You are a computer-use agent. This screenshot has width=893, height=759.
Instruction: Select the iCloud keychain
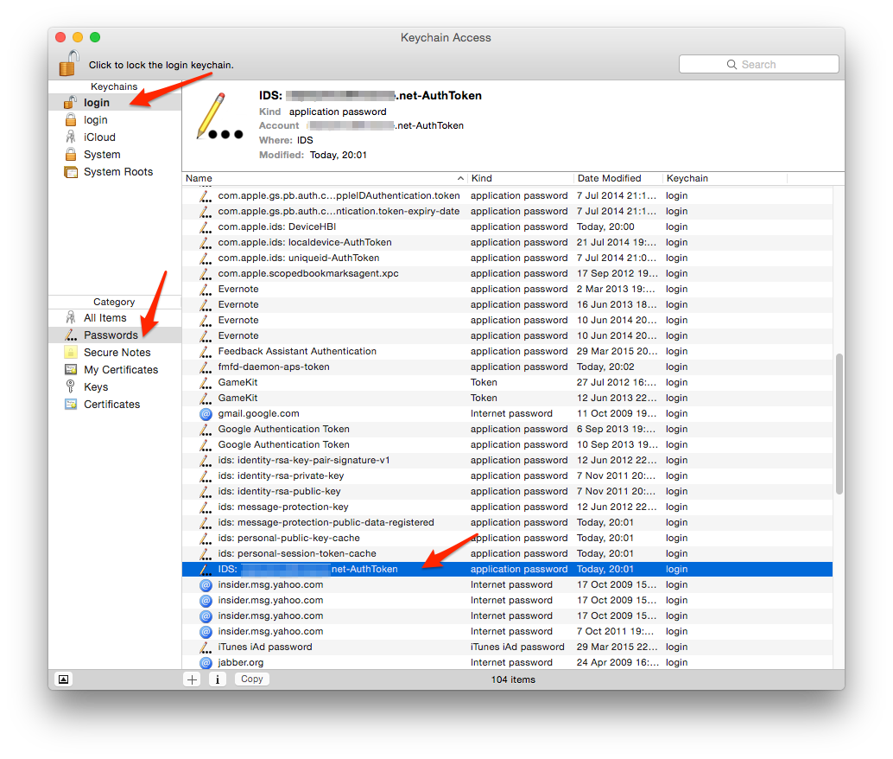(115, 137)
